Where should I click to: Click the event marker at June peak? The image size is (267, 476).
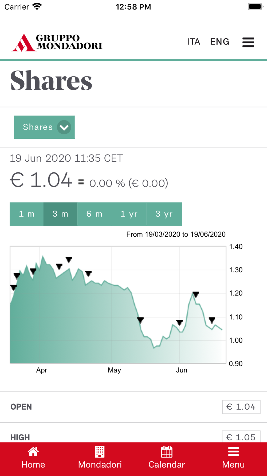click(196, 294)
